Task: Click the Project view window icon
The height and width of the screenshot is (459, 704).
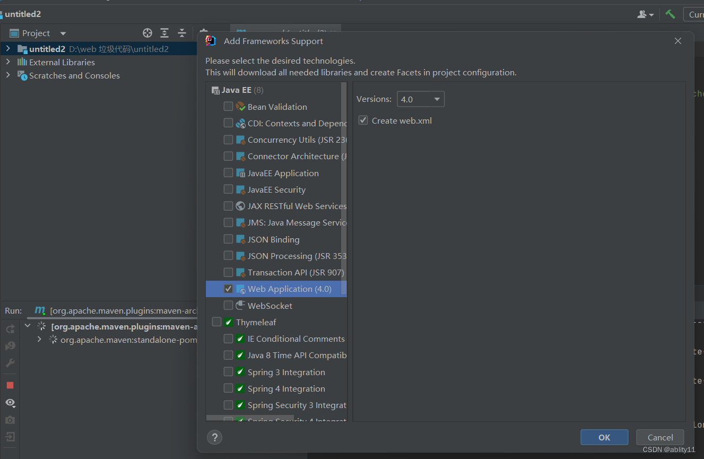Action: (14, 33)
